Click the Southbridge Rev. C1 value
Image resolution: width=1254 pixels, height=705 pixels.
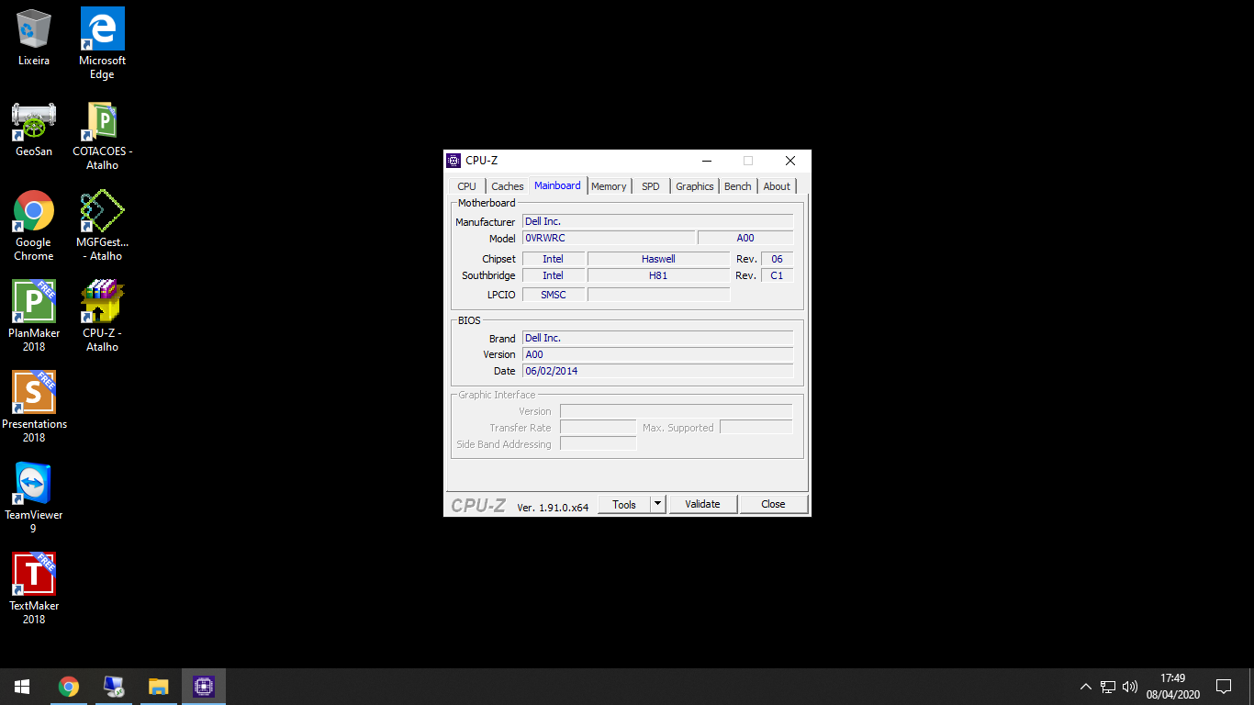777,275
